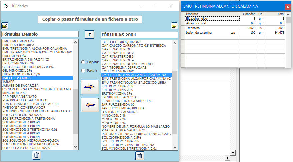Select MINOXIDIL 4 % in right list
The width and height of the screenshot is (293, 162).
[x=136, y=123]
